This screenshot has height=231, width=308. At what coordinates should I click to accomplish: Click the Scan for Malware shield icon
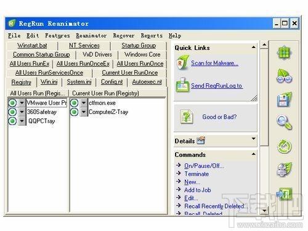point(182,63)
